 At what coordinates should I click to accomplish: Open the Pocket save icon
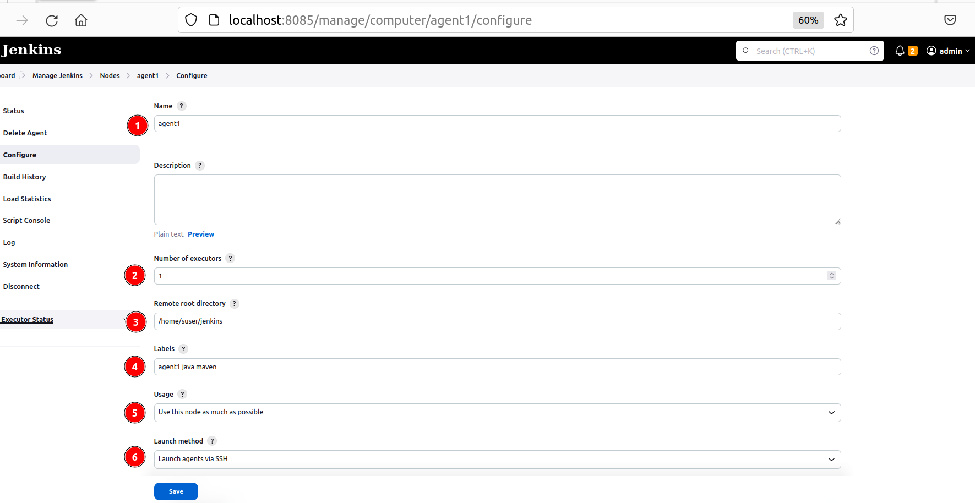[x=950, y=20]
